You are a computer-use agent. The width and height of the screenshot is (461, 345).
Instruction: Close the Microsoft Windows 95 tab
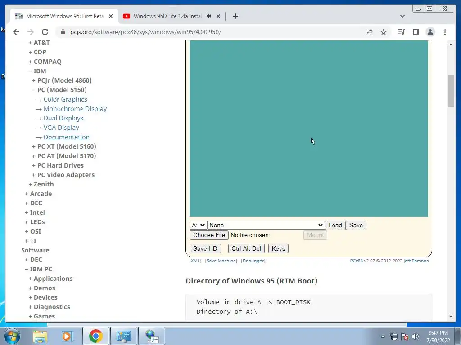tap(111, 16)
